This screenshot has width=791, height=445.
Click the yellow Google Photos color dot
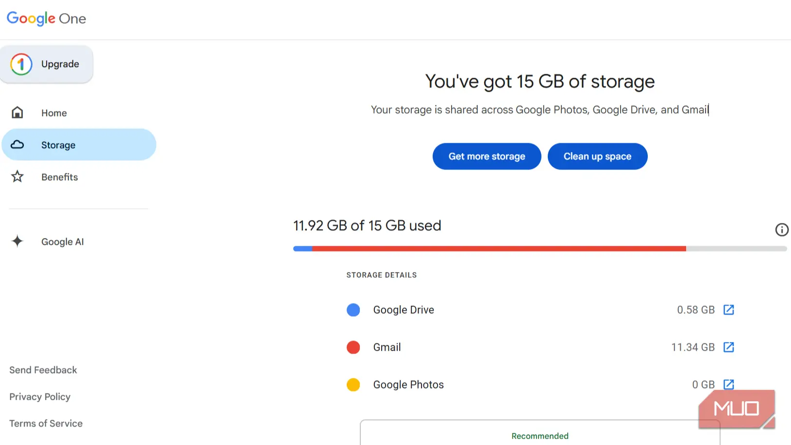click(353, 385)
